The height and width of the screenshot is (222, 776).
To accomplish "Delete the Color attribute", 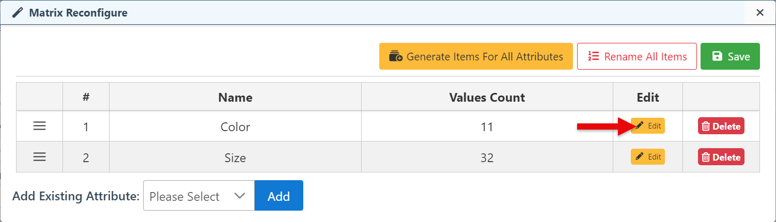I will [x=721, y=126].
